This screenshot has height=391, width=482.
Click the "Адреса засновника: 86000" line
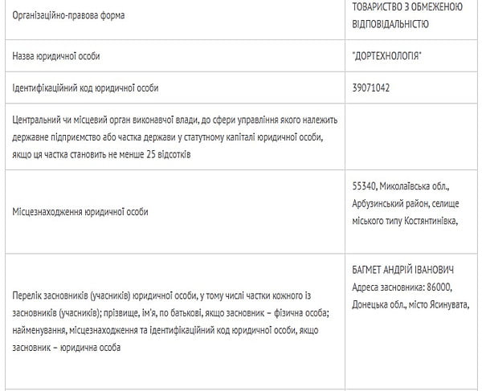click(x=402, y=287)
